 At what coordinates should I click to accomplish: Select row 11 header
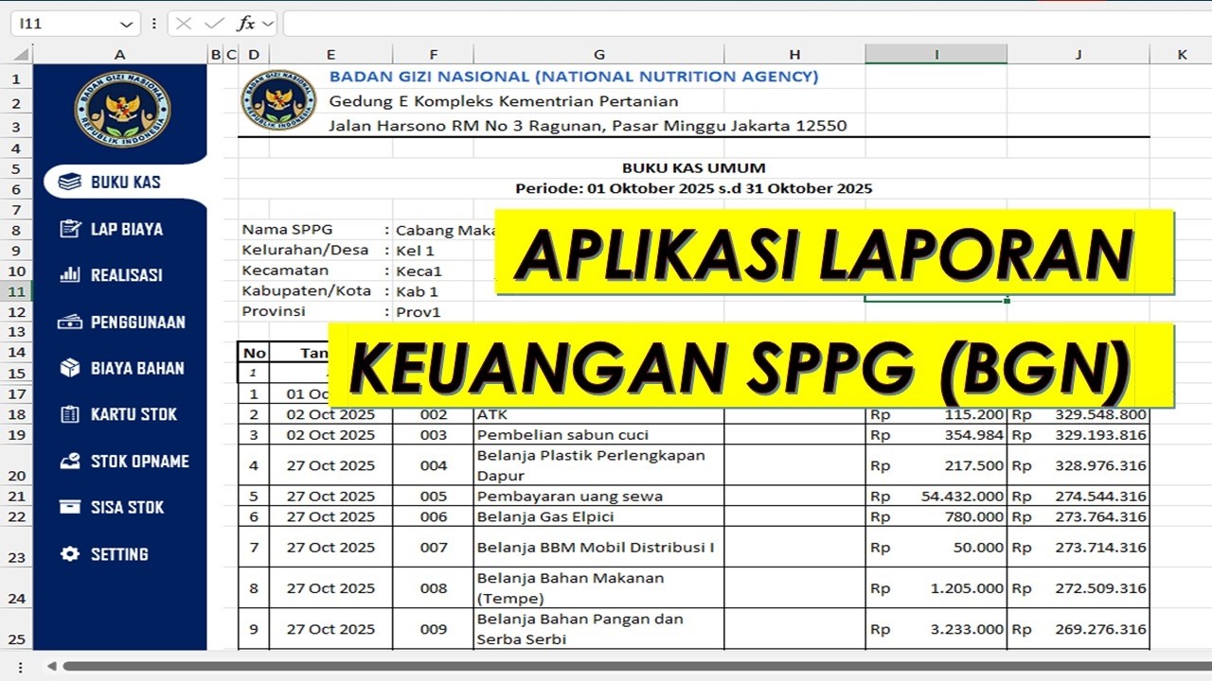[16, 291]
